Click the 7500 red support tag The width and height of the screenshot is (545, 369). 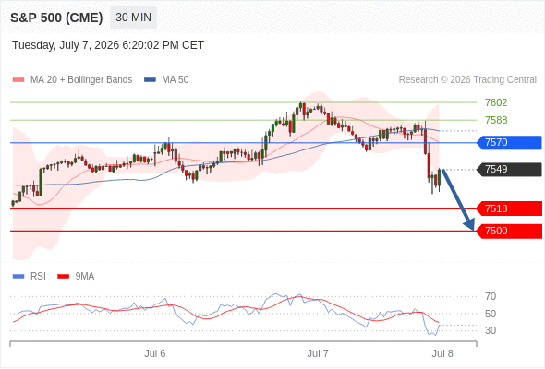tap(509, 232)
